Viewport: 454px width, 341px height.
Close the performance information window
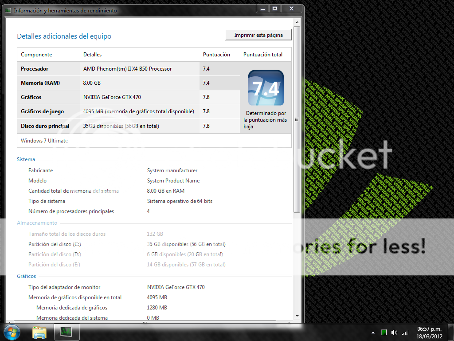coord(292,9)
